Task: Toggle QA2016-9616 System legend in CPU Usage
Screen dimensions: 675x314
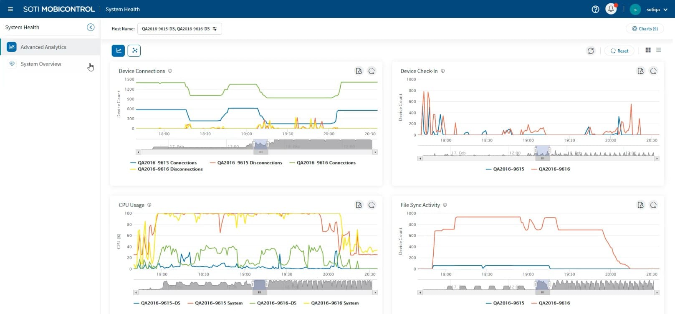Action: (x=331, y=303)
